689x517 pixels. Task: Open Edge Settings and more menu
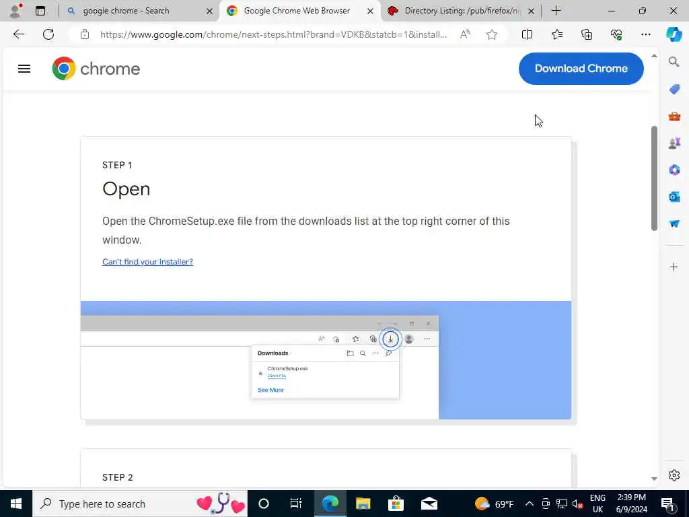coord(645,34)
